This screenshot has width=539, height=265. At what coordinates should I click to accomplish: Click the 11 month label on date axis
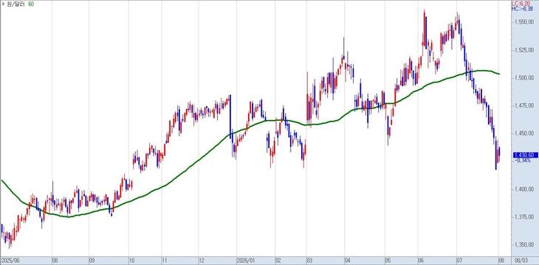point(164,260)
